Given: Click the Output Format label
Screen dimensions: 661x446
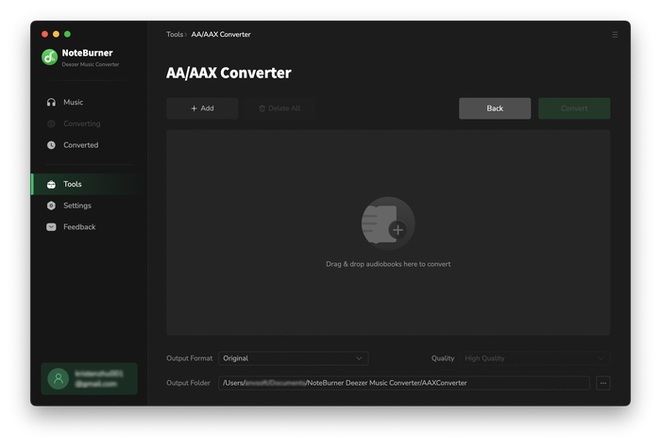Looking at the screenshot, I should pyautogui.click(x=189, y=358).
